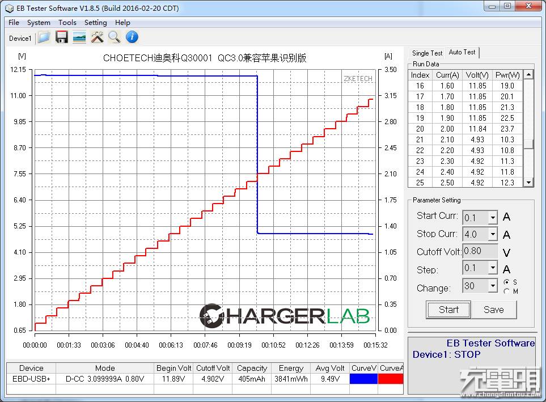Open settings with the crossed tools icon
The width and height of the screenshot is (546, 402).
(97, 37)
